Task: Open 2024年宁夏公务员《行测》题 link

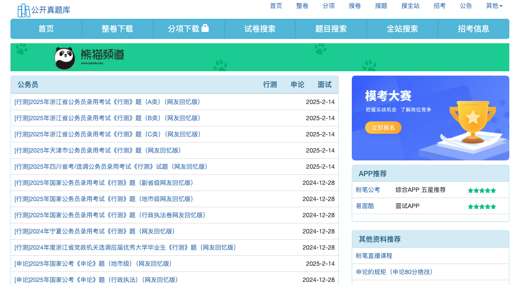Action: pos(95,231)
